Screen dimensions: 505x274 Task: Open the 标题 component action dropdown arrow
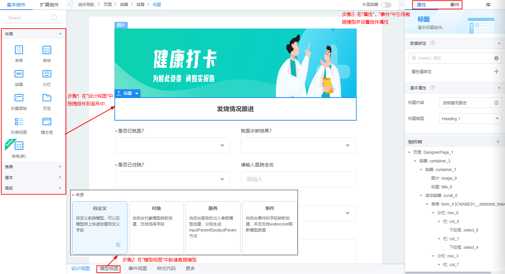(x=137, y=93)
